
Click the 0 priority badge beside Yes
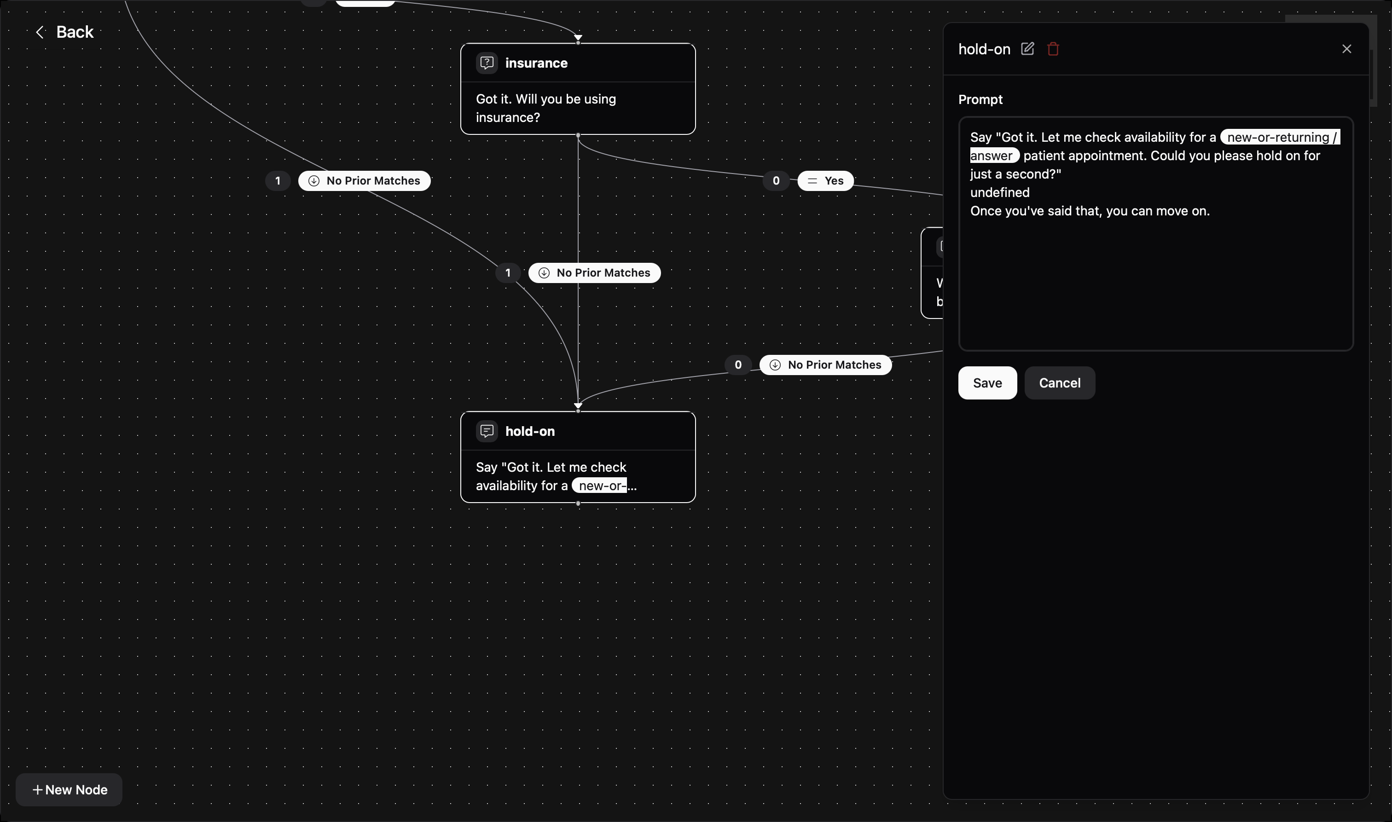[776, 180]
